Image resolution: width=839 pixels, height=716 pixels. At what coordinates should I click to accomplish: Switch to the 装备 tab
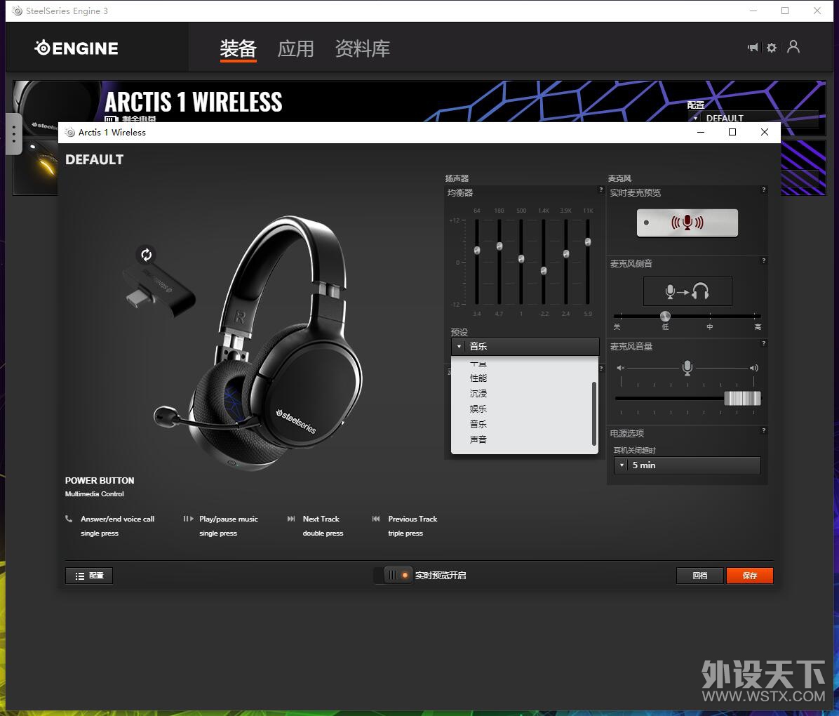click(238, 48)
